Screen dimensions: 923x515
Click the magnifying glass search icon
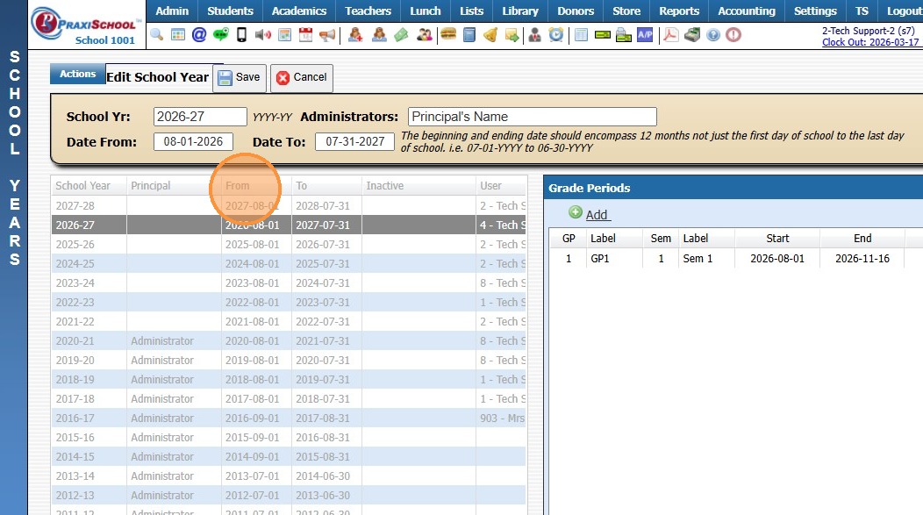157,35
